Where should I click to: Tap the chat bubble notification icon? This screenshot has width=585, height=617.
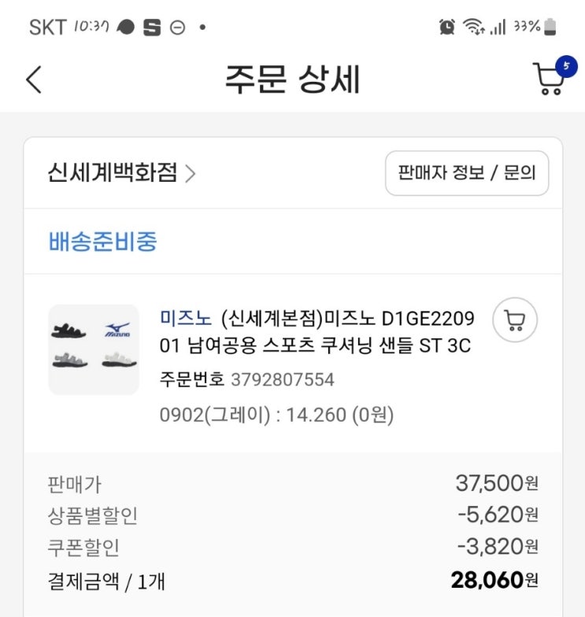point(125,28)
